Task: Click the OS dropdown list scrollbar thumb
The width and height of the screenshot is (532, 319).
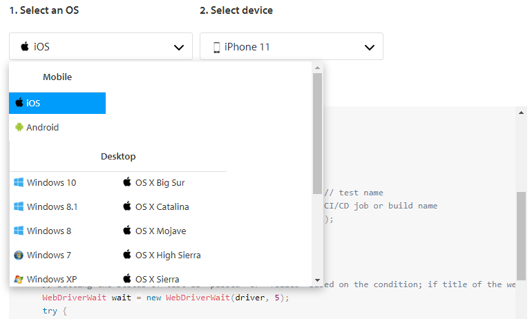Action: pos(318,133)
